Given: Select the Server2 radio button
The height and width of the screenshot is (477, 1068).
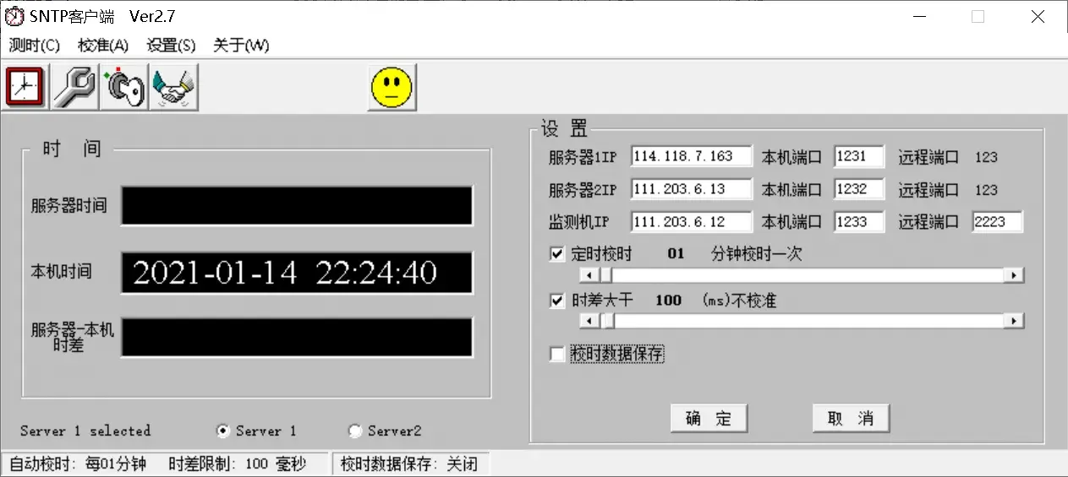Looking at the screenshot, I should coord(355,431).
